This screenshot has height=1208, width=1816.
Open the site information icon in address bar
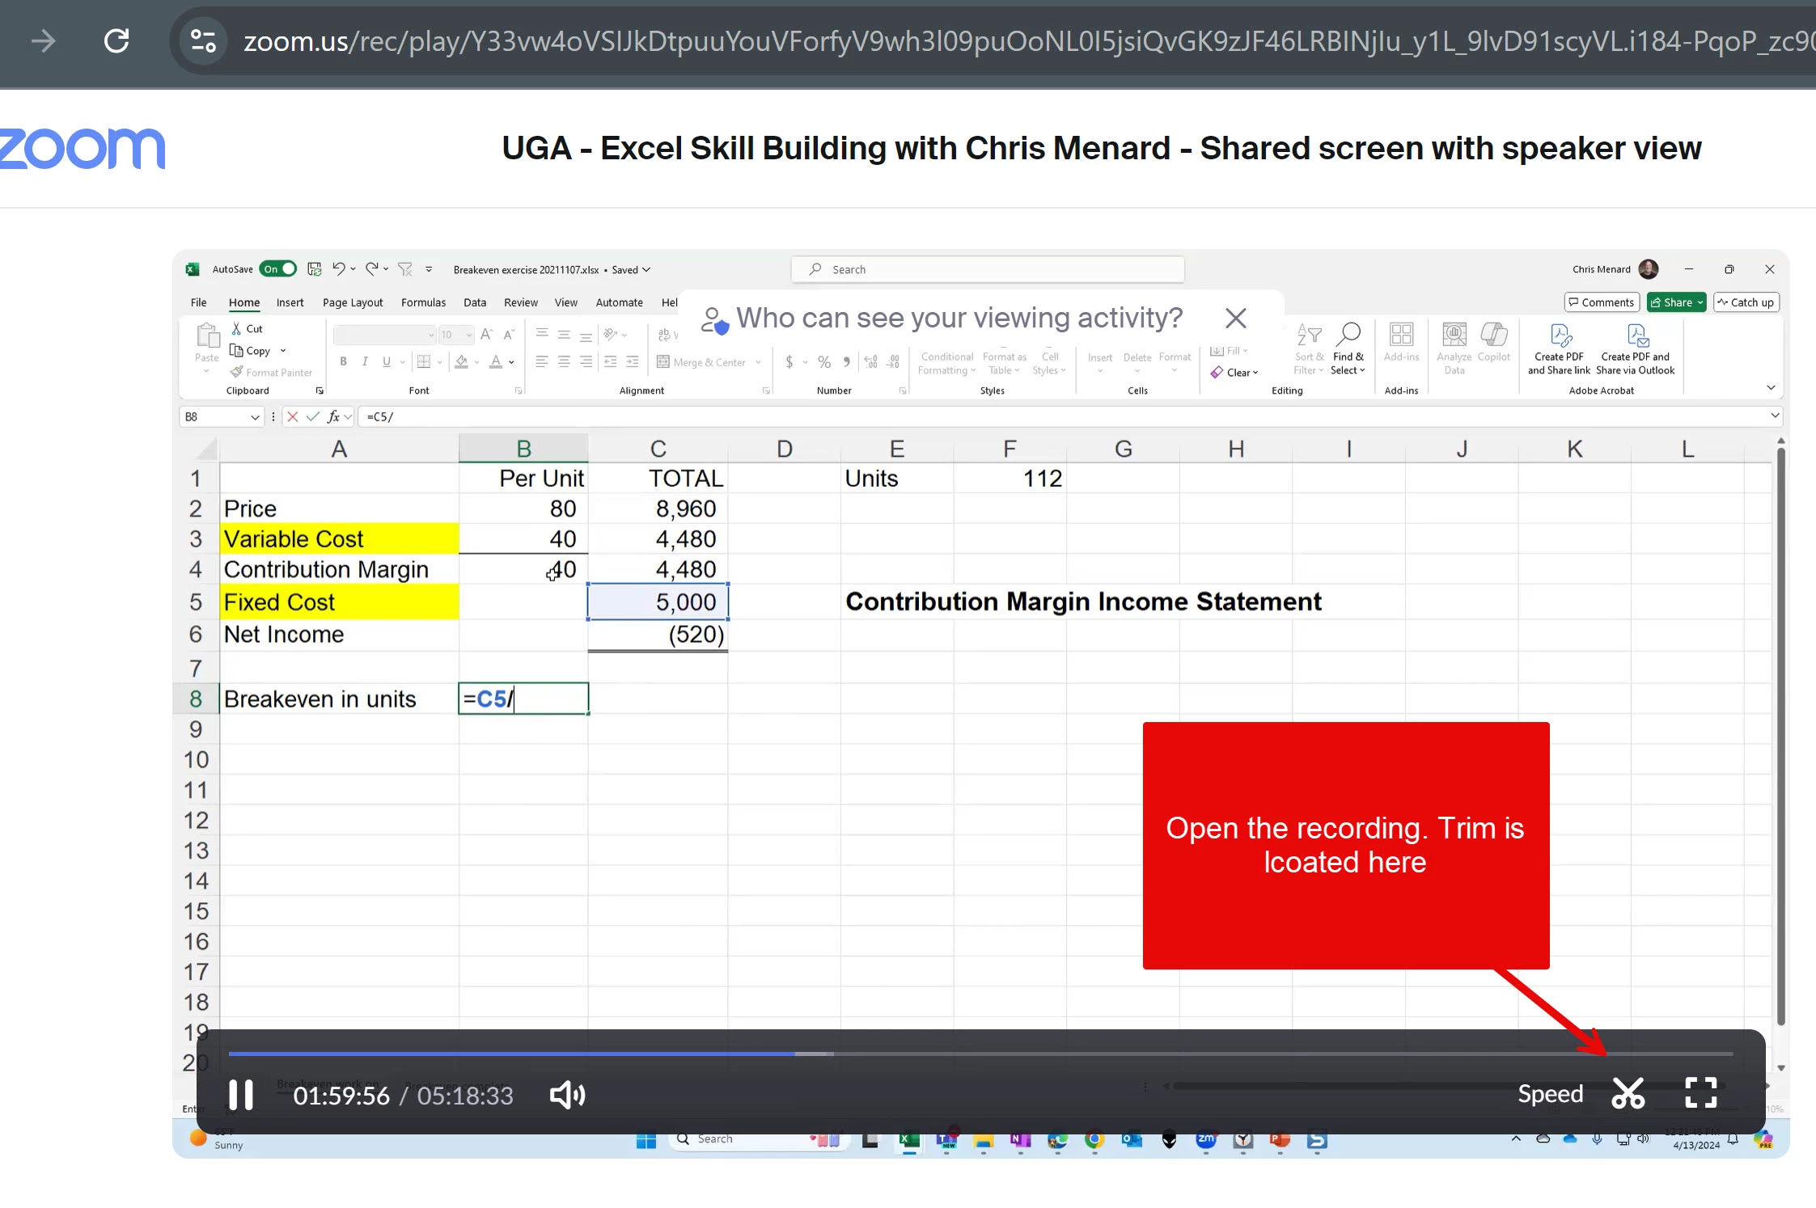click(203, 40)
